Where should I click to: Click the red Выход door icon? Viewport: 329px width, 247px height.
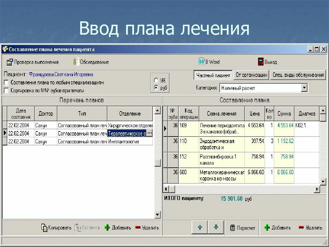[x=260, y=62]
